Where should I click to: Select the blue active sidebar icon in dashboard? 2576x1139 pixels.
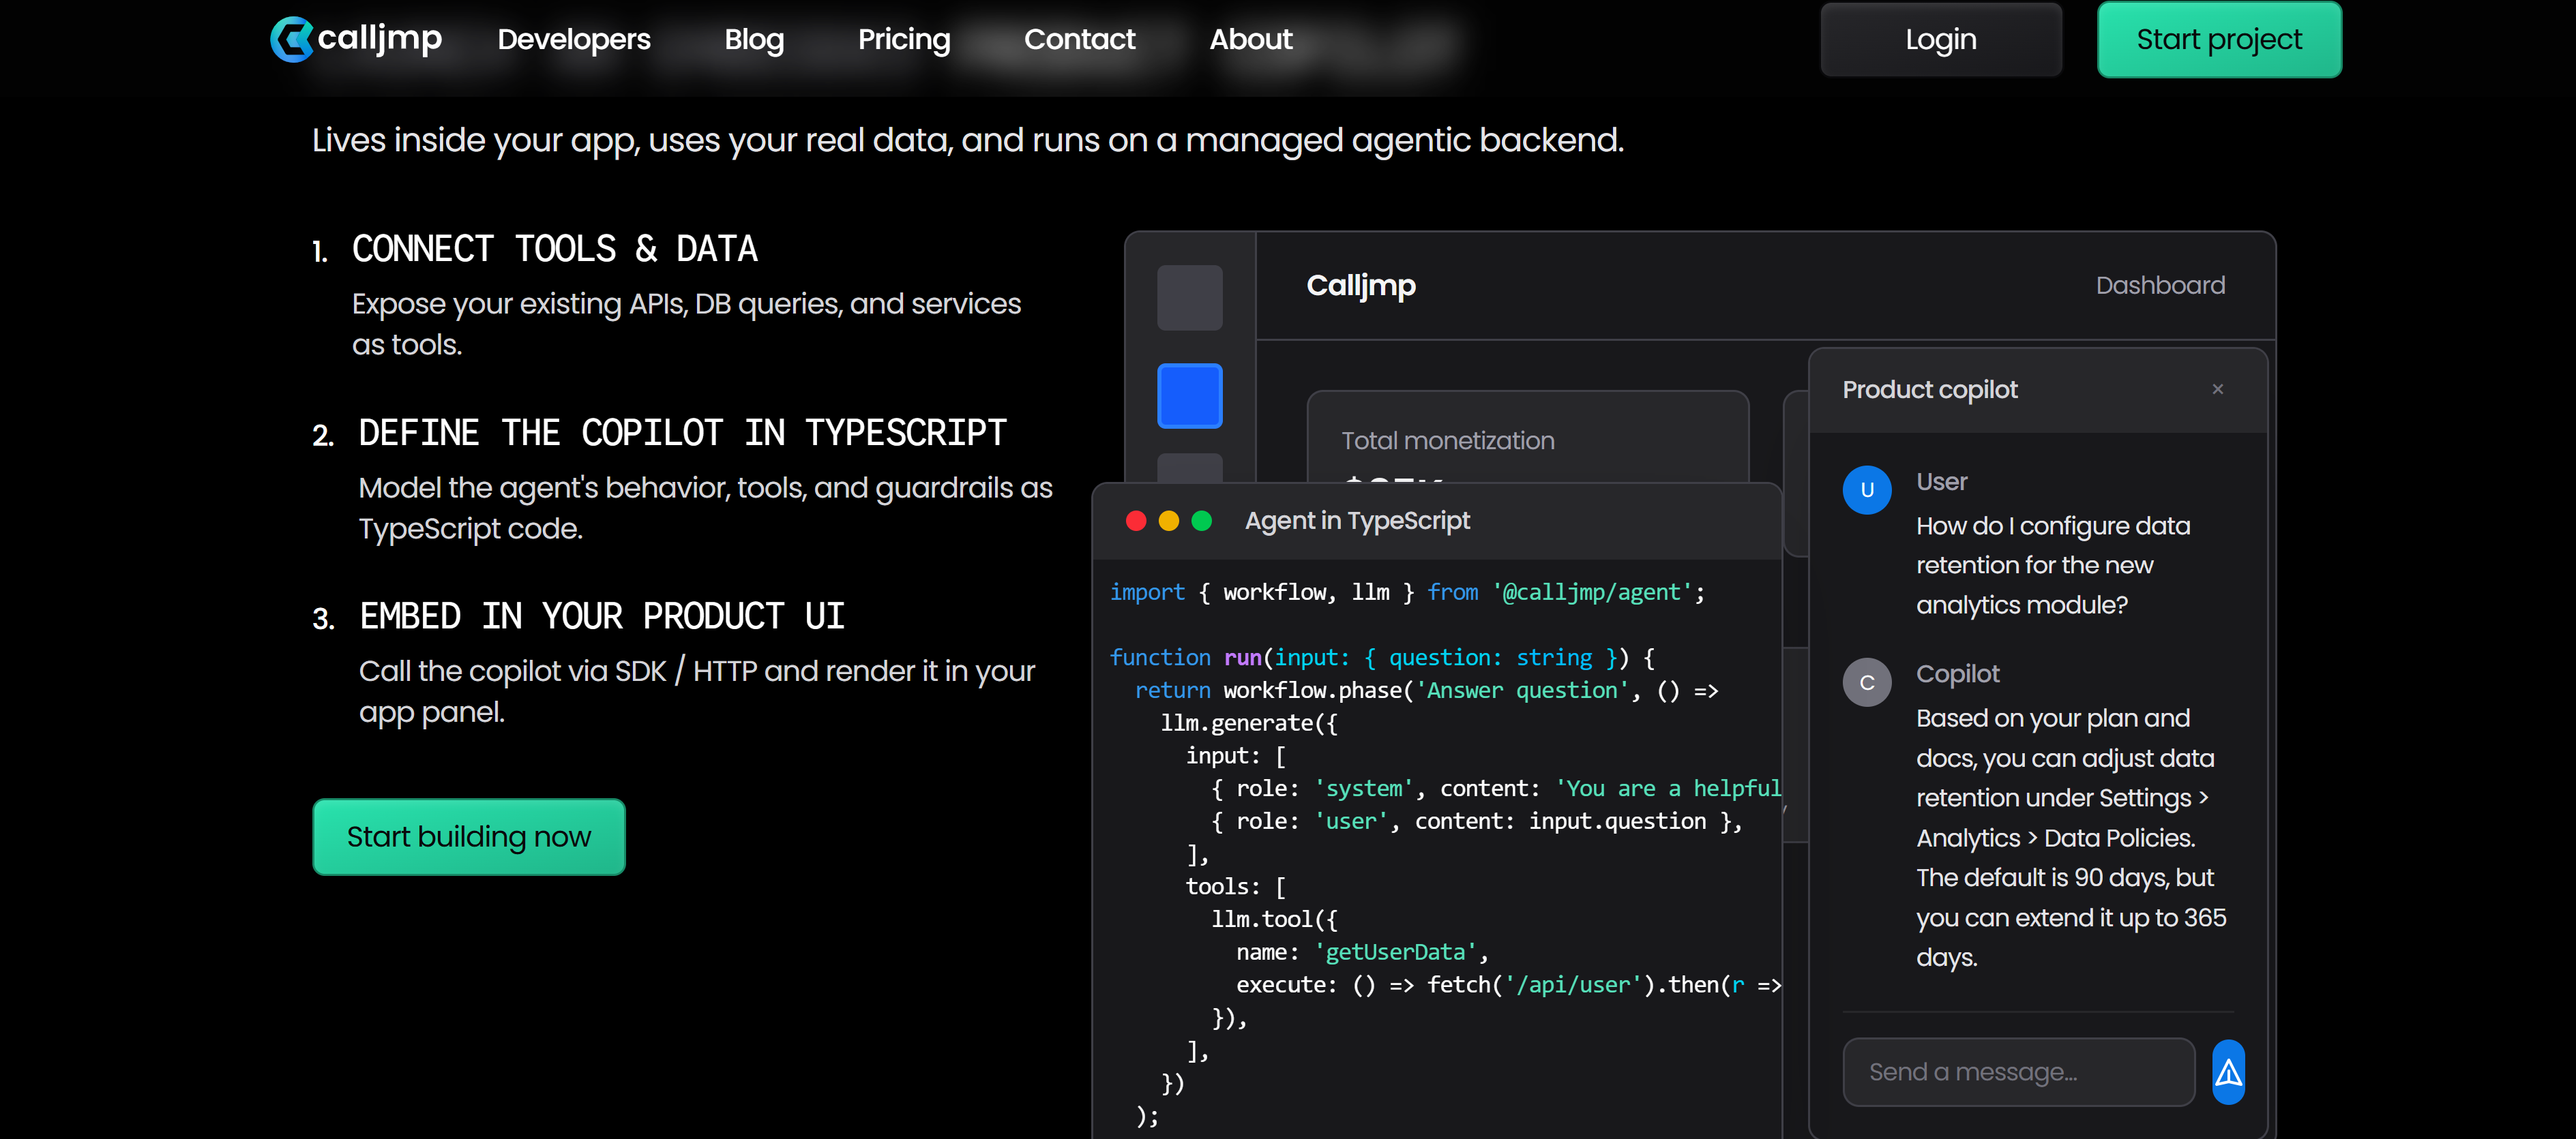[1189, 395]
